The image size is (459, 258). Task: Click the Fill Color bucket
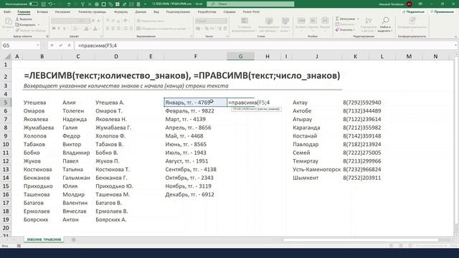[86, 29]
